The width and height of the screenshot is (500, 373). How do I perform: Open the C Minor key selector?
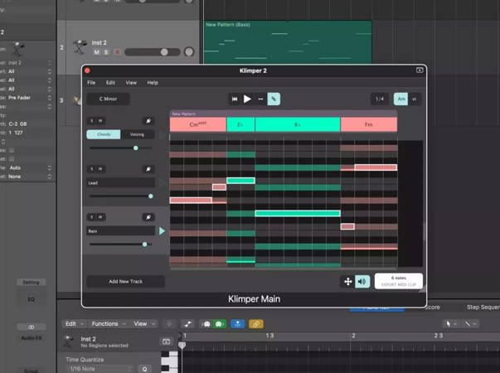tap(108, 99)
